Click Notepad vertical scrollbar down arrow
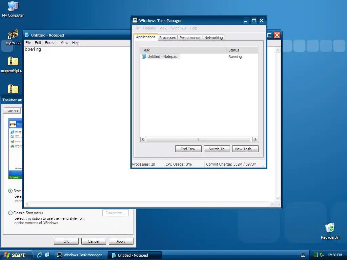This screenshot has height=260, width=347. point(278,198)
